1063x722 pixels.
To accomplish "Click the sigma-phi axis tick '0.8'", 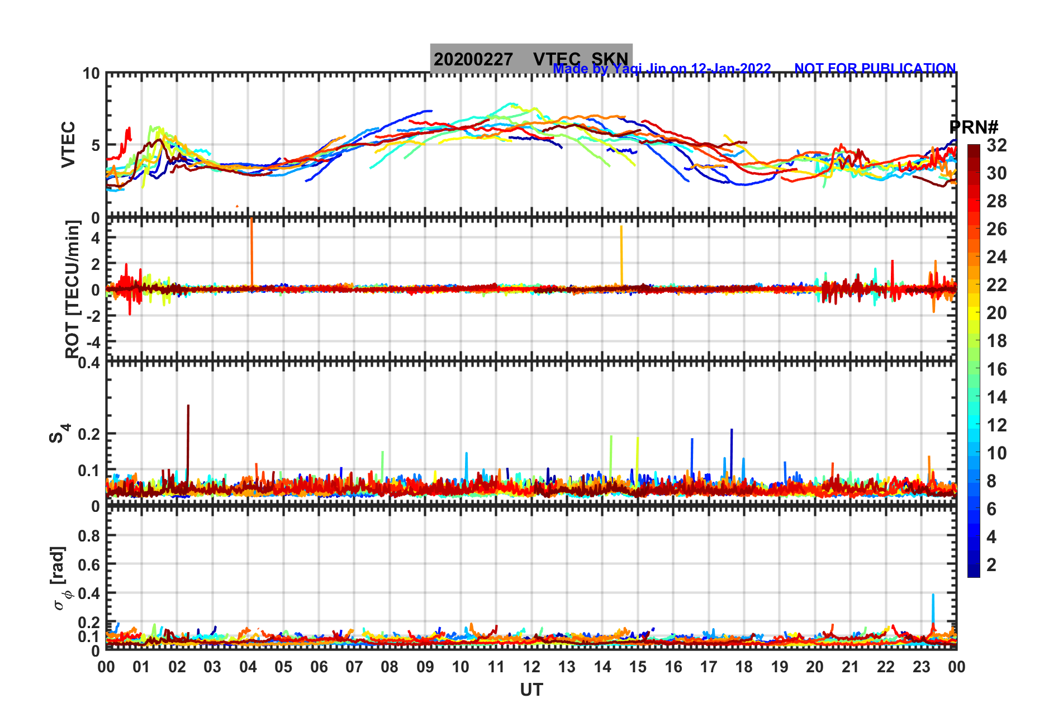I will coord(89,536).
